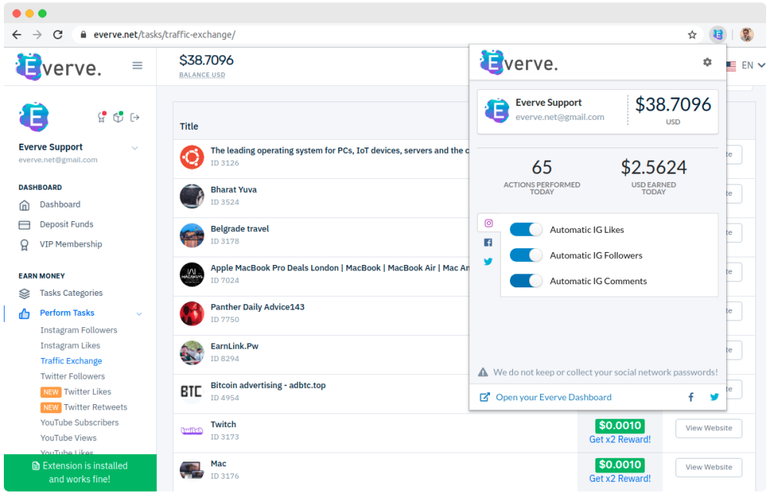Reload the page with refresh icon
The height and width of the screenshot is (494, 770).
pos(58,35)
